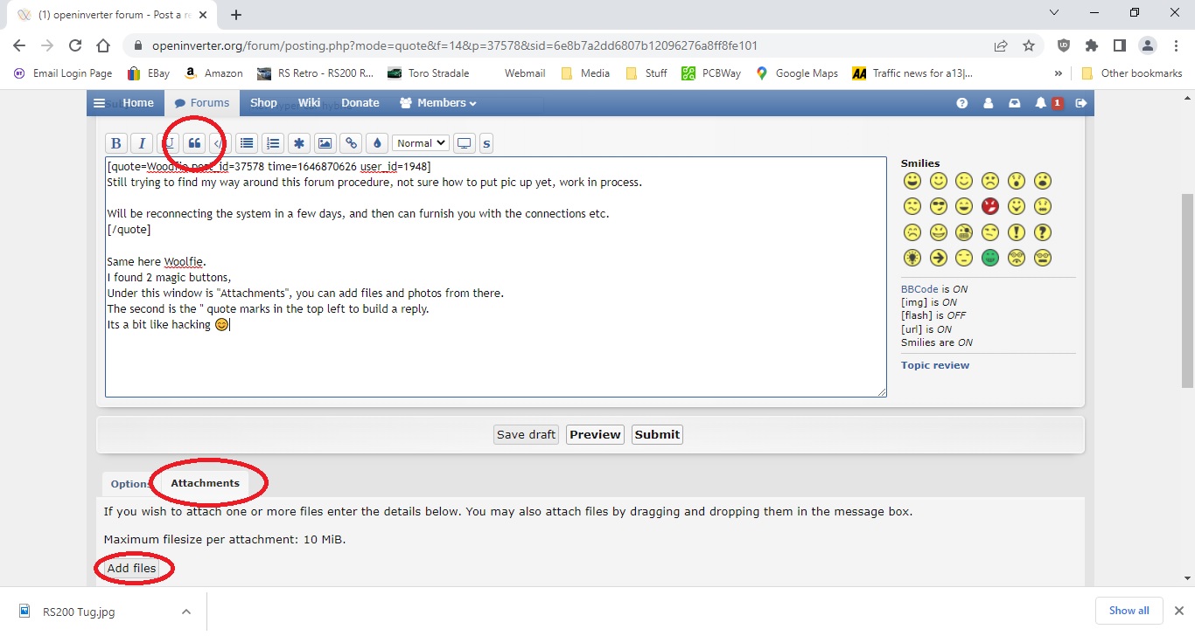Viewport: 1195px width, 636px height.
Task: Open the private messages inbox icon
Action: pos(1015,103)
